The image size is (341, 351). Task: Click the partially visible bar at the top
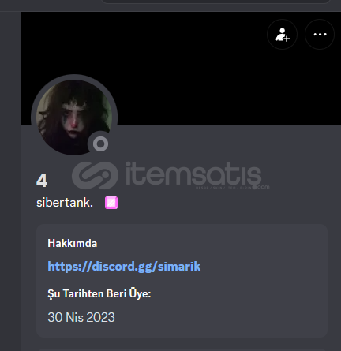tap(215, 2)
